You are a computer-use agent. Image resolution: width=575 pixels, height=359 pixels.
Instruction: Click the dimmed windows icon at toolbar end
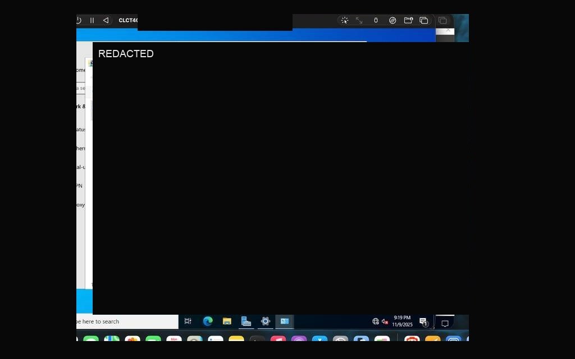click(x=442, y=21)
